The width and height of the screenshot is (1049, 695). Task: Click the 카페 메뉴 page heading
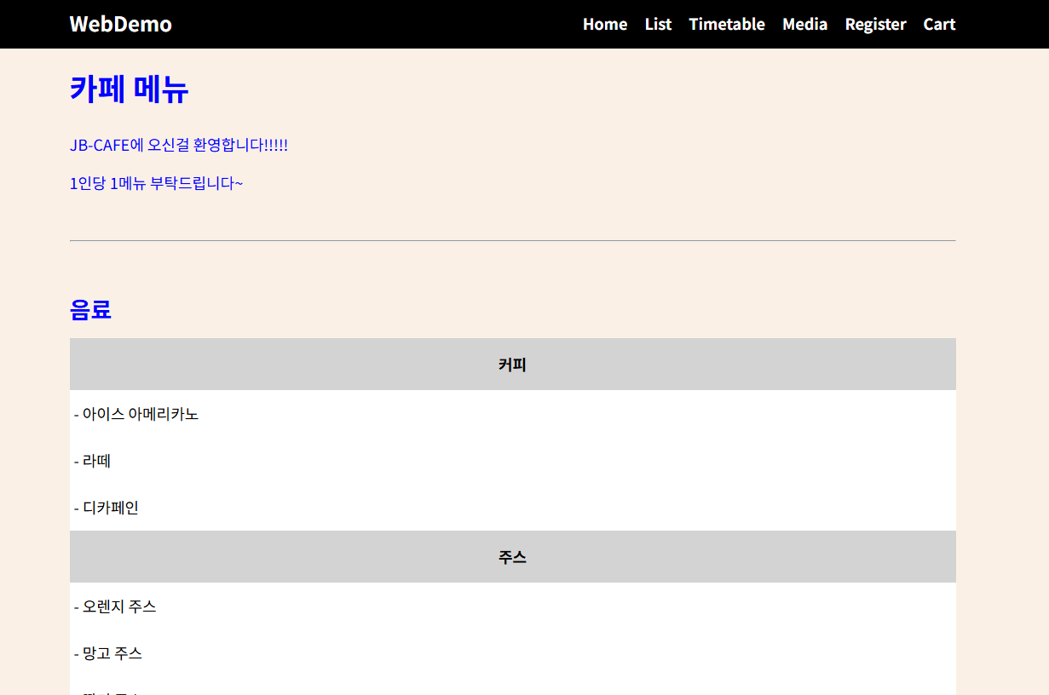(129, 89)
